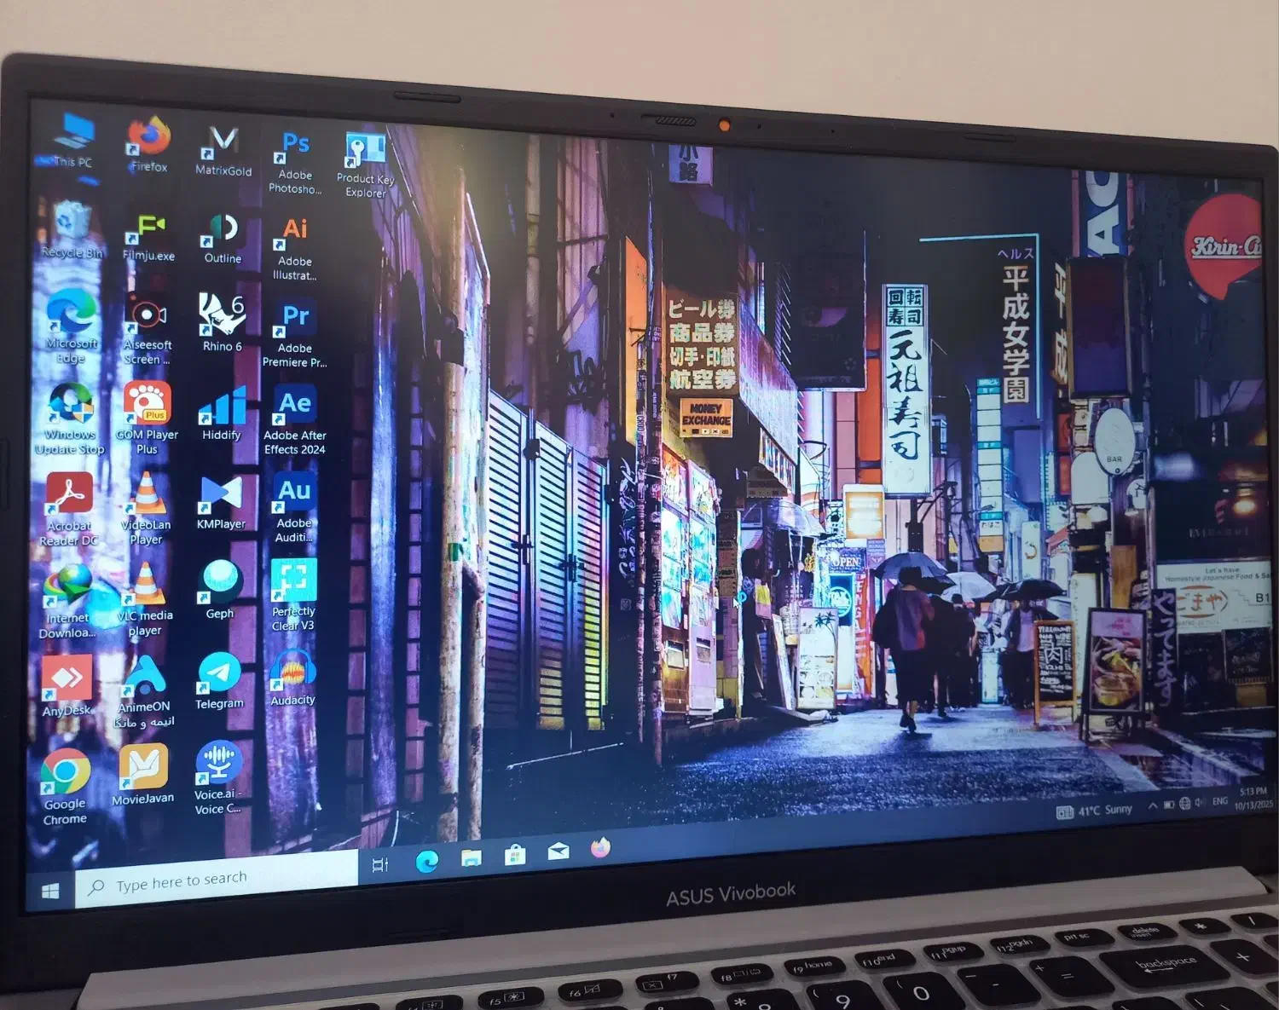1279x1010 pixels.
Task: Open the 41°C Sunny weather widget
Action: [x=1095, y=811]
